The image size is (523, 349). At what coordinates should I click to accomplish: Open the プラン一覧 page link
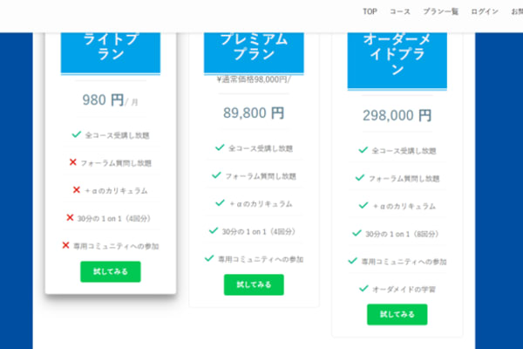tap(440, 11)
